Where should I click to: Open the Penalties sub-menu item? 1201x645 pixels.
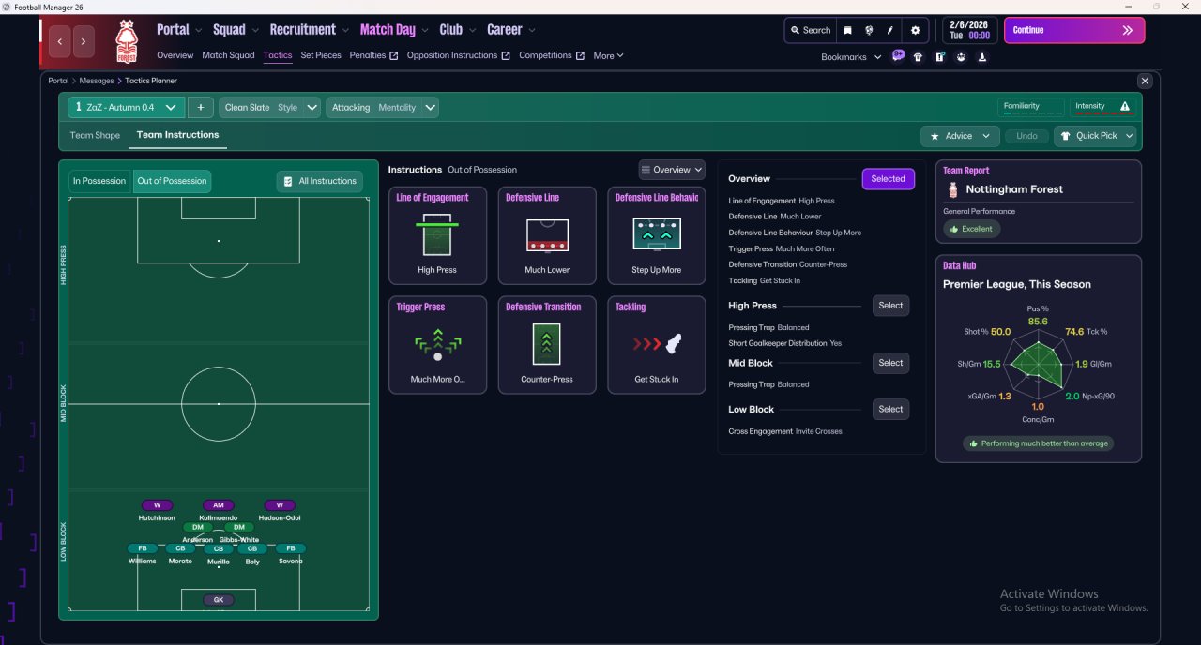click(x=373, y=55)
